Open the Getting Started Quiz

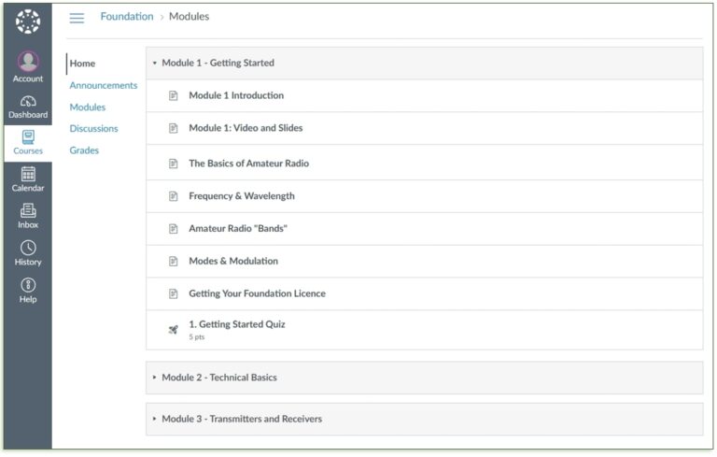(x=236, y=324)
